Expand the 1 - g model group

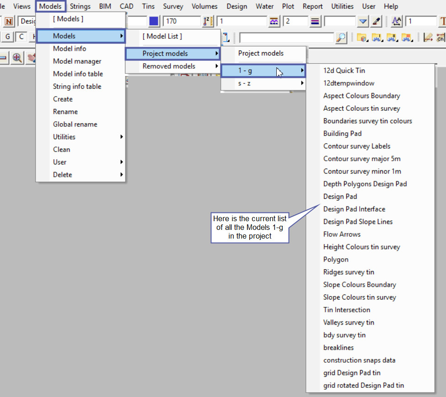click(x=263, y=71)
